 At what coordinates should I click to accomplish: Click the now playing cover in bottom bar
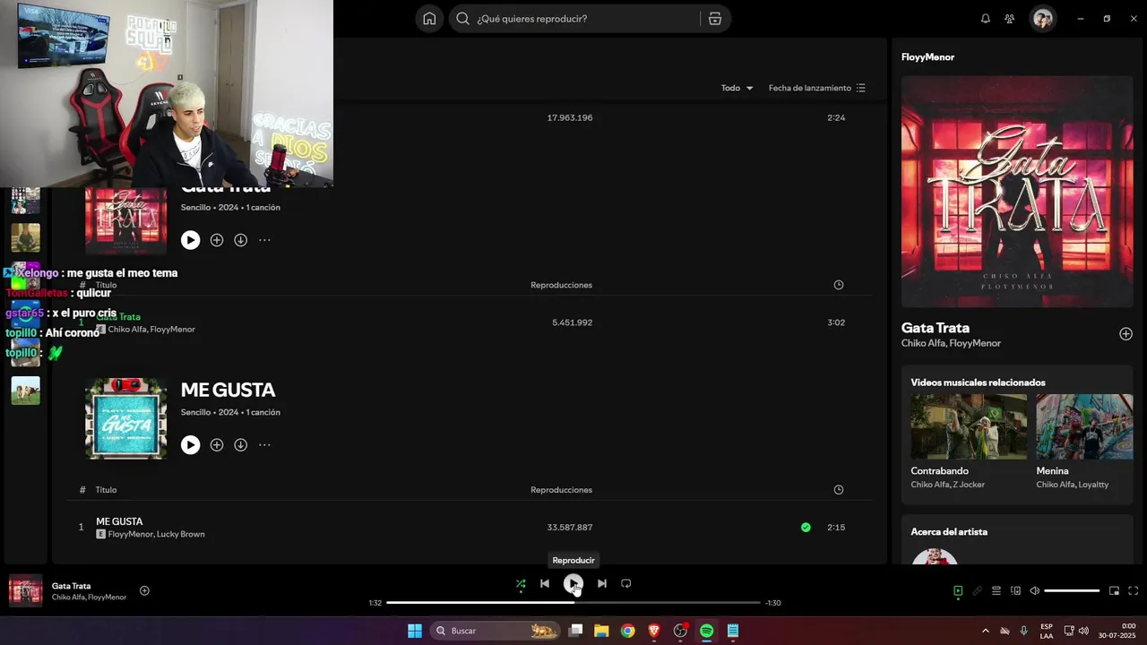tap(25, 591)
